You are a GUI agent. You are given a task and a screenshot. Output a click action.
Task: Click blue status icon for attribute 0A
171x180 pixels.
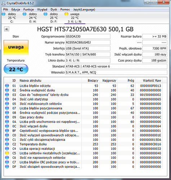pyautogui.click(x=7, y=122)
